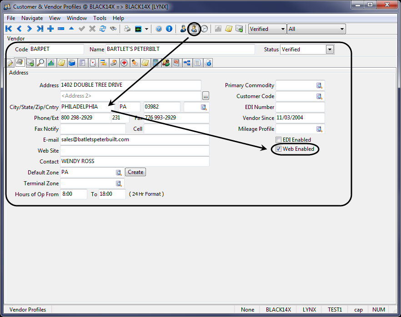The height and width of the screenshot is (317, 401).
Task: Click the red cross tab icon
Action: point(124,63)
